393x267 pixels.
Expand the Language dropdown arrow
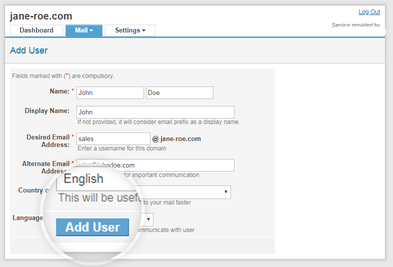tap(148, 219)
